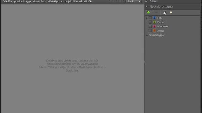Viewport: 202px width, 113px height.
Task: Click the greyed-out minus delete tag button
Action: pos(156,13)
